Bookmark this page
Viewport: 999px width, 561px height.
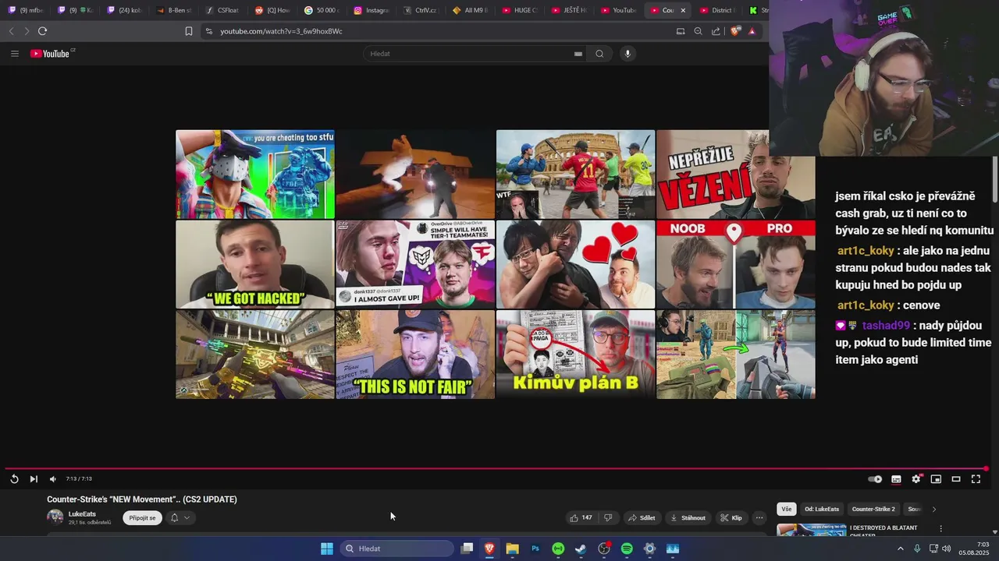(189, 31)
